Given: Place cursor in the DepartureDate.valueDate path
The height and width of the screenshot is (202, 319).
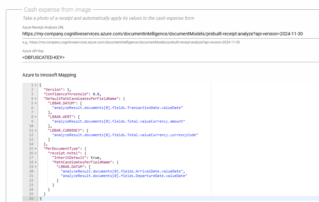Looking at the screenshot, I should 124,176.
